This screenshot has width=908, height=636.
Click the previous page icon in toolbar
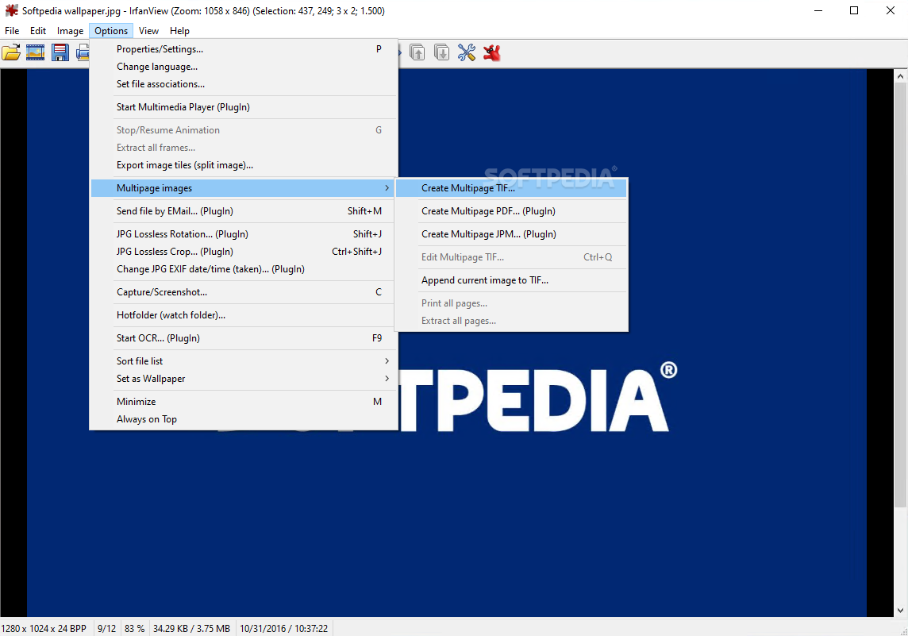[417, 52]
